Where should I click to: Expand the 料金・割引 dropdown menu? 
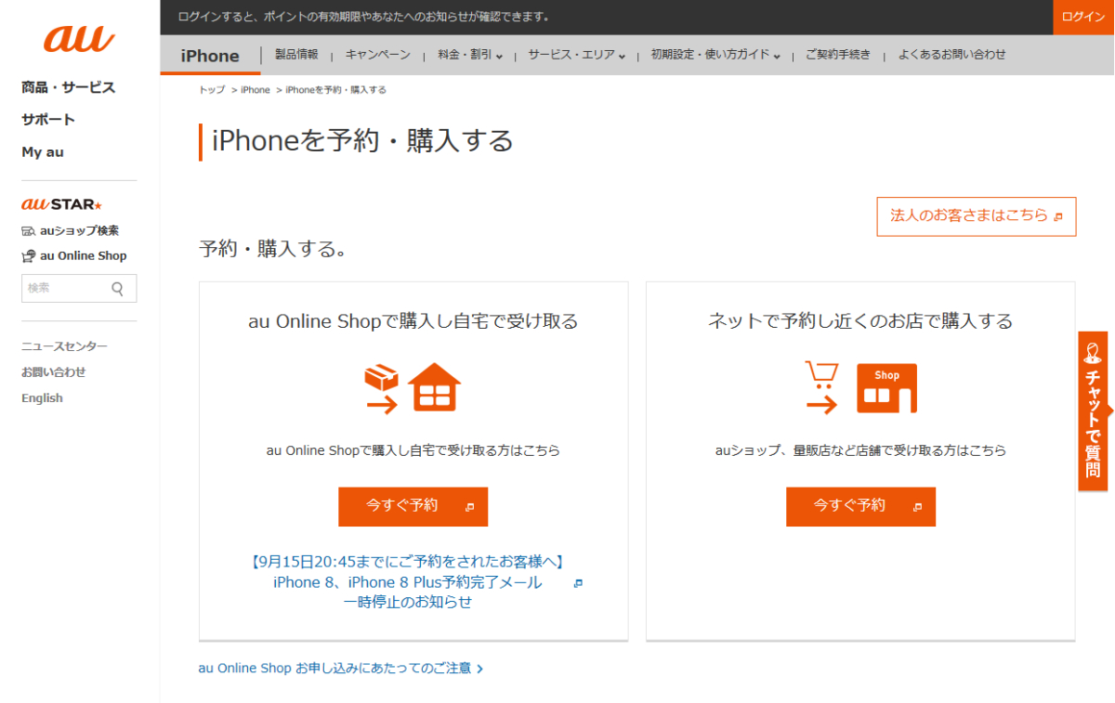[x=470, y=55]
